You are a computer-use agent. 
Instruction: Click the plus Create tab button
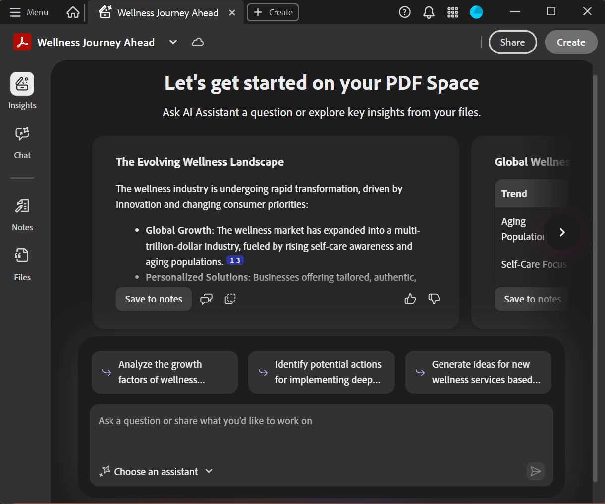coord(273,12)
